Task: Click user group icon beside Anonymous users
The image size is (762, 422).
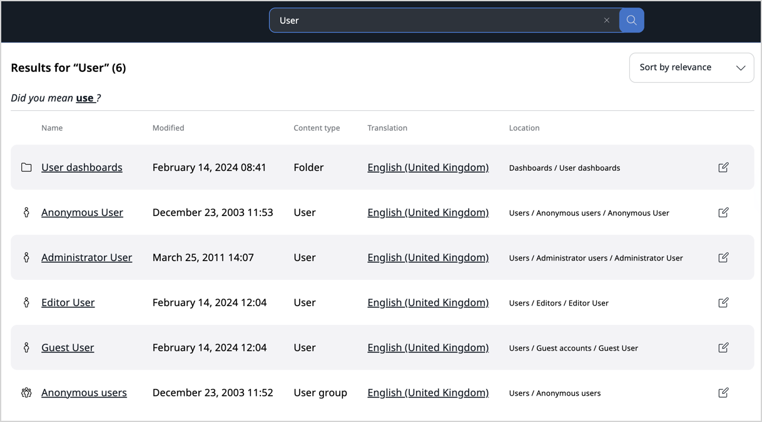Action: 26,393
